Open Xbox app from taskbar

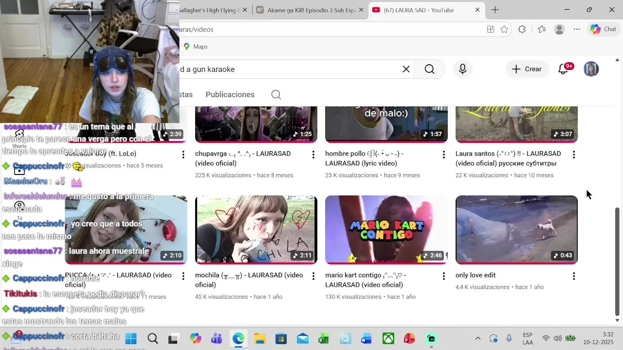click(388, 338)
